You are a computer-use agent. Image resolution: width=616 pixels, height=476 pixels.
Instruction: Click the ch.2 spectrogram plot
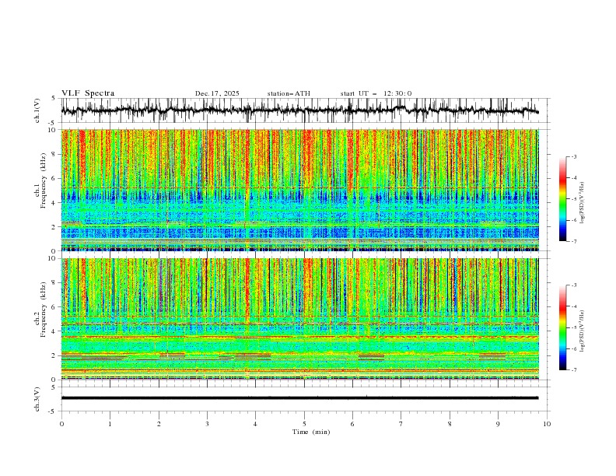coord(300,319)
